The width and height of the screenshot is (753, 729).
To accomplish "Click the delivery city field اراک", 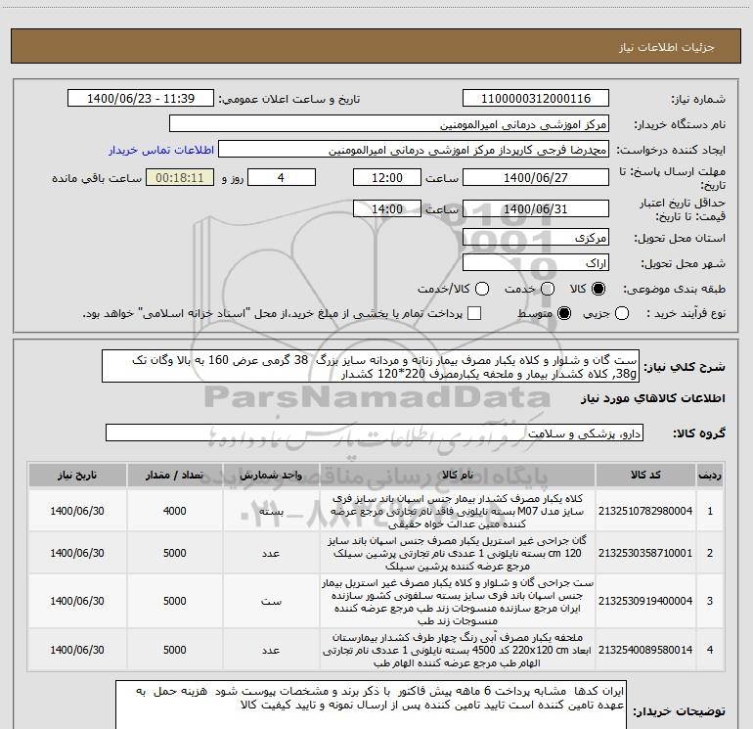I will (536, 263).
